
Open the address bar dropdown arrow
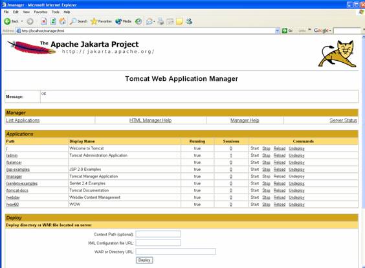click(277, 30)
